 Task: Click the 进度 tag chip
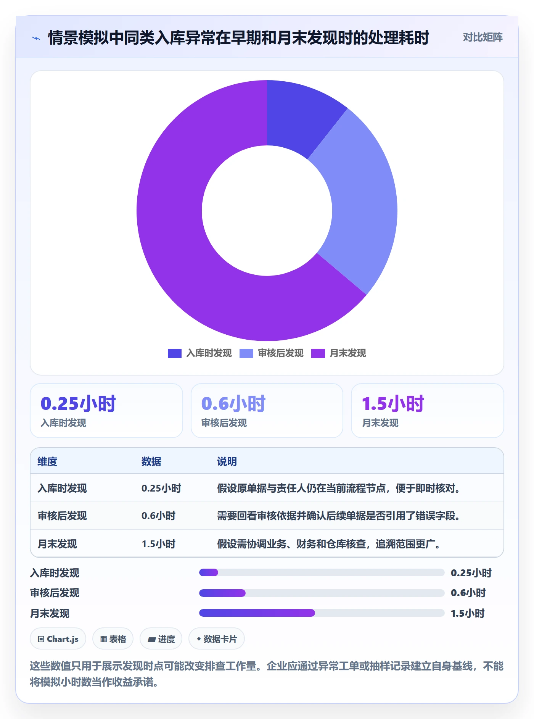pyautogui.click(x=161, y=639)
